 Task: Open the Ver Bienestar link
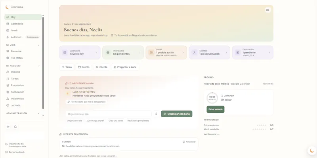[212, 134]
